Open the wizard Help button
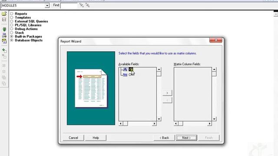 96,138
